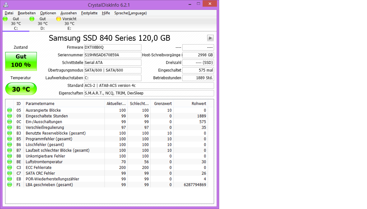This screenshot has width=367, height=209.
Task: Select green status icon of drive C:
Action: tap(5, 19)
